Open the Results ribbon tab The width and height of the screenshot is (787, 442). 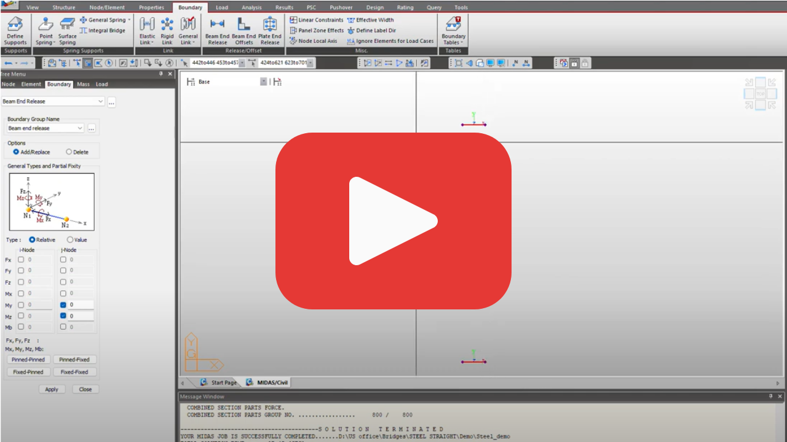click(284, 7)
